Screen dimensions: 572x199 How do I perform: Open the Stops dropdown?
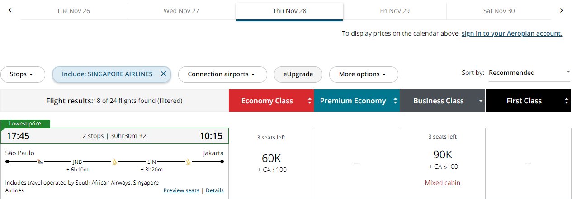point(23,74)
